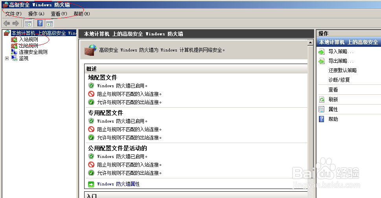Click the 监视 tree icon
This screenshot has width=381, height=198.
(x=14, y=58)
